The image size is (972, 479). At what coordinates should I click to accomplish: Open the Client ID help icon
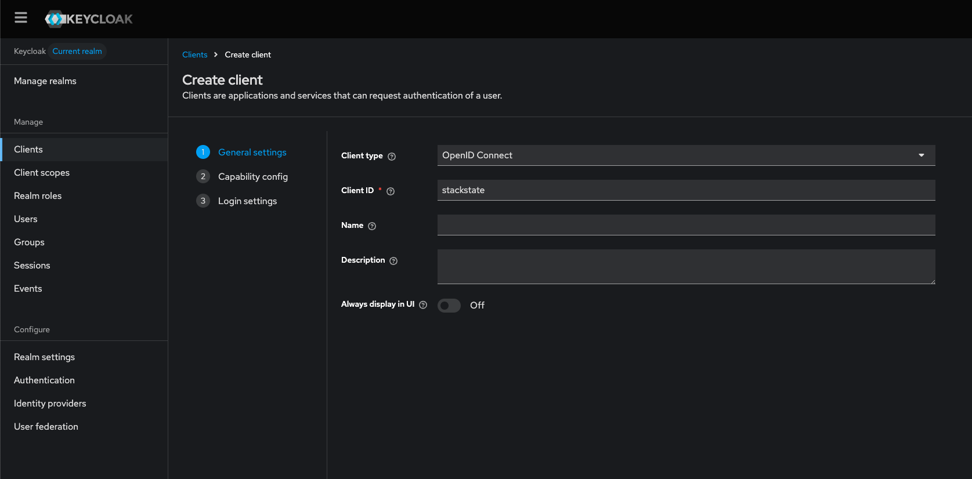pos(391,191)
